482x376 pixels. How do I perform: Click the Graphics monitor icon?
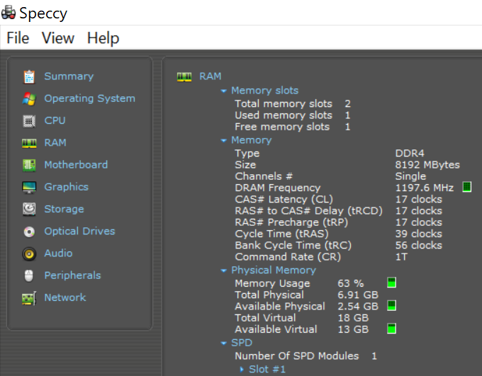coord(29,188)
